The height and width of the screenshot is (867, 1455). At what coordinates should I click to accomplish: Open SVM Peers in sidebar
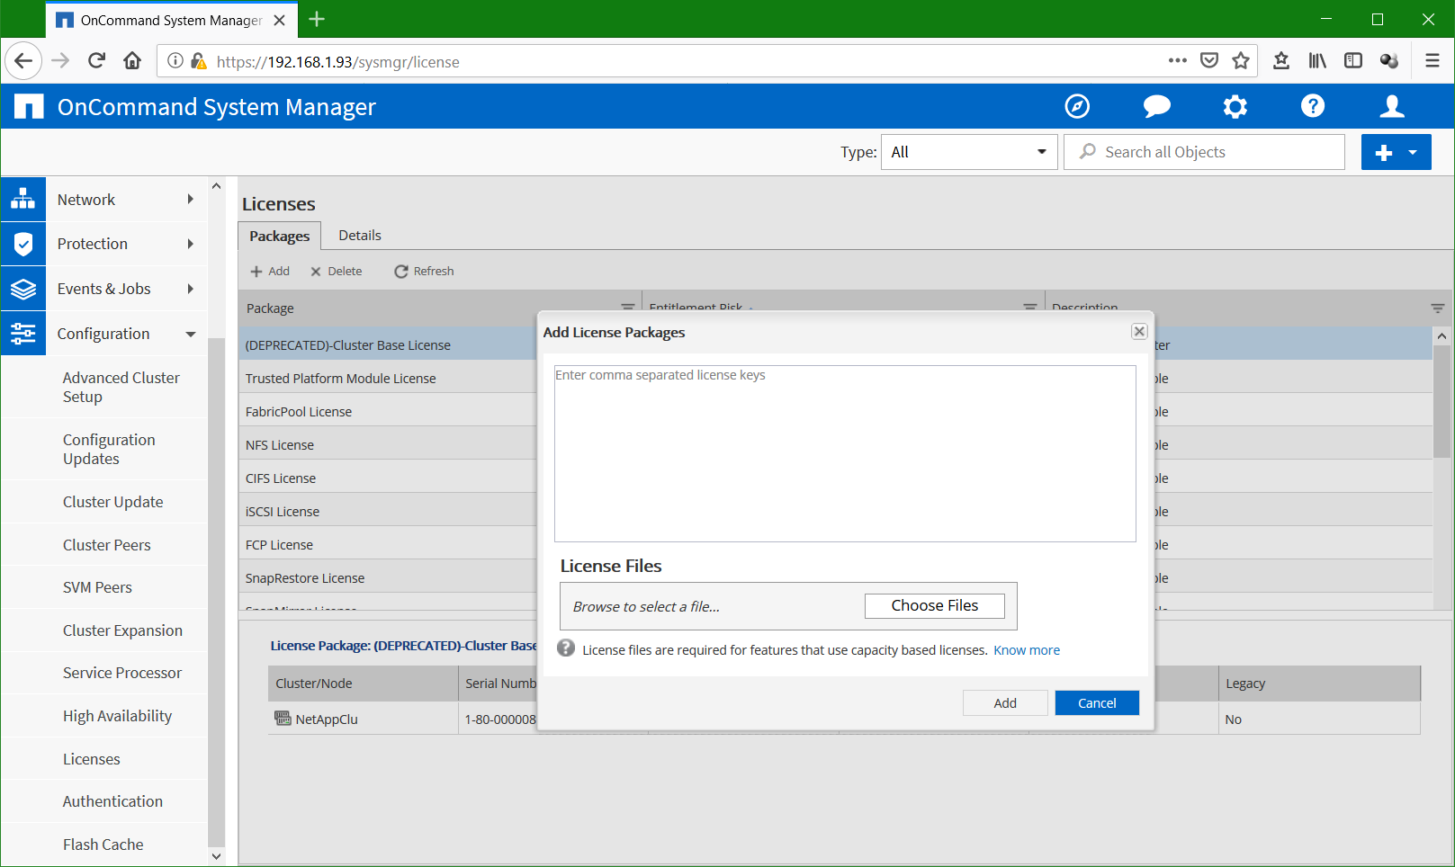click(x=97, y=587)
